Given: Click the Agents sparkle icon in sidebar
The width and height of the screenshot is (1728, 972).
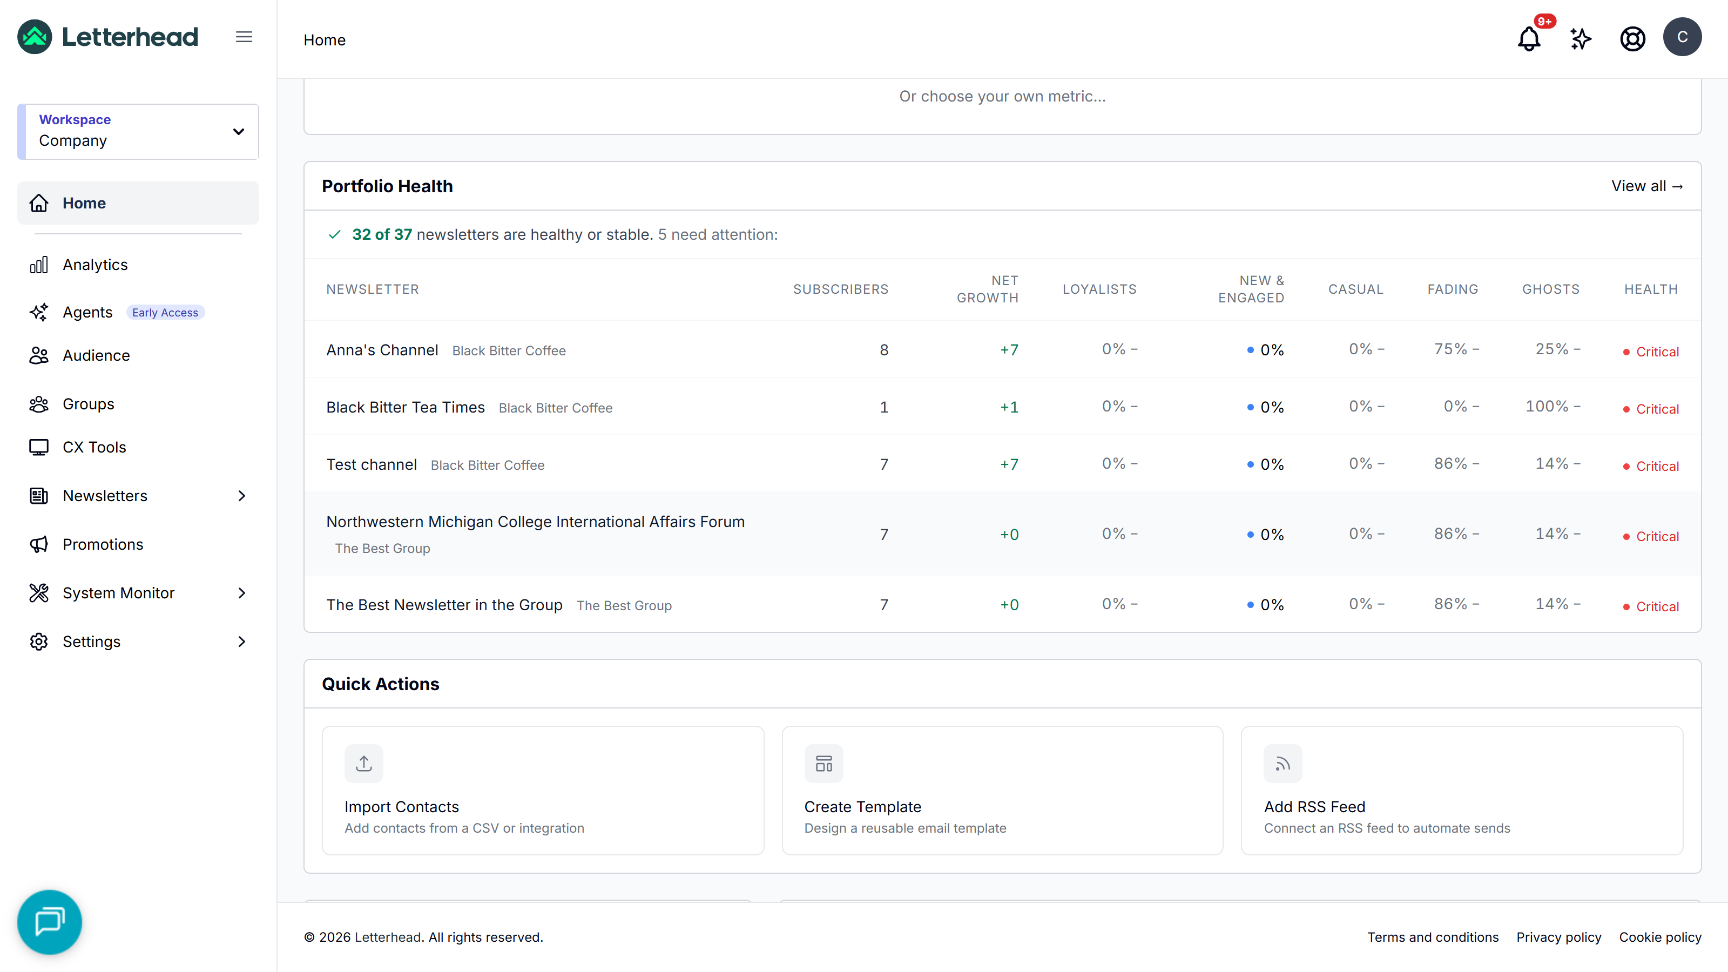Looking at the screenshot, I should click(x=39, y=313).
